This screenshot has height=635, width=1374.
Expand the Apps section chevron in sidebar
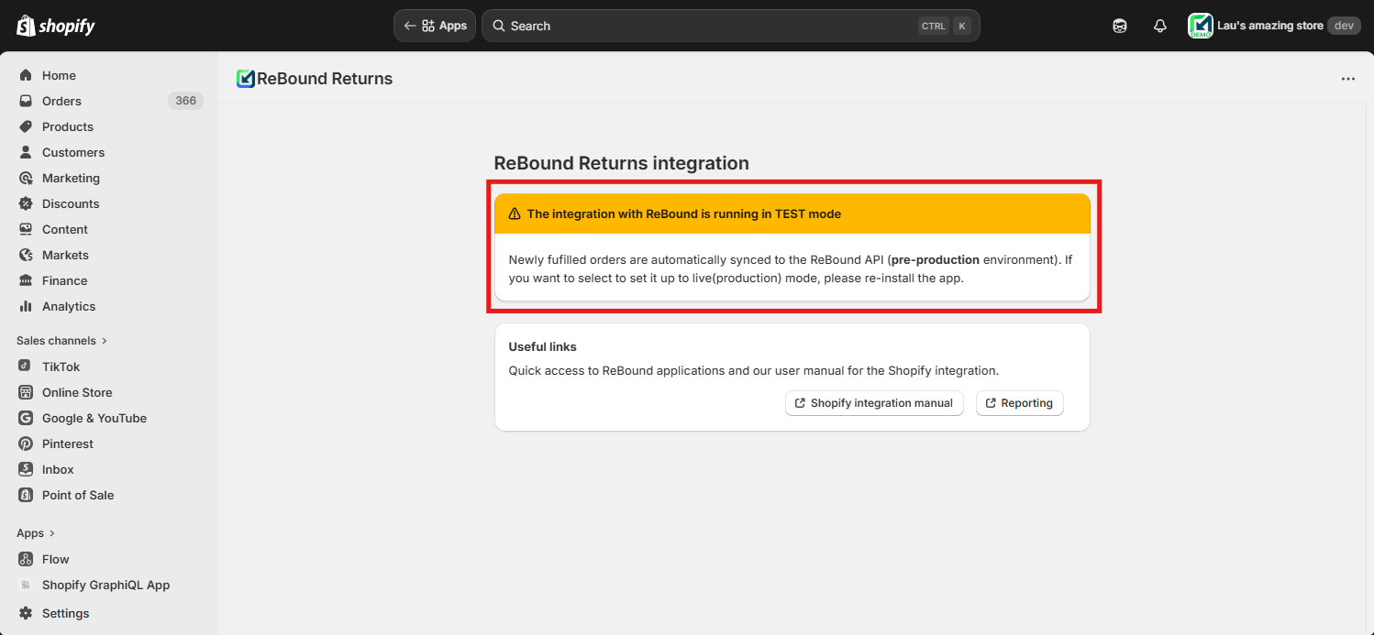(x=52, y=533)
